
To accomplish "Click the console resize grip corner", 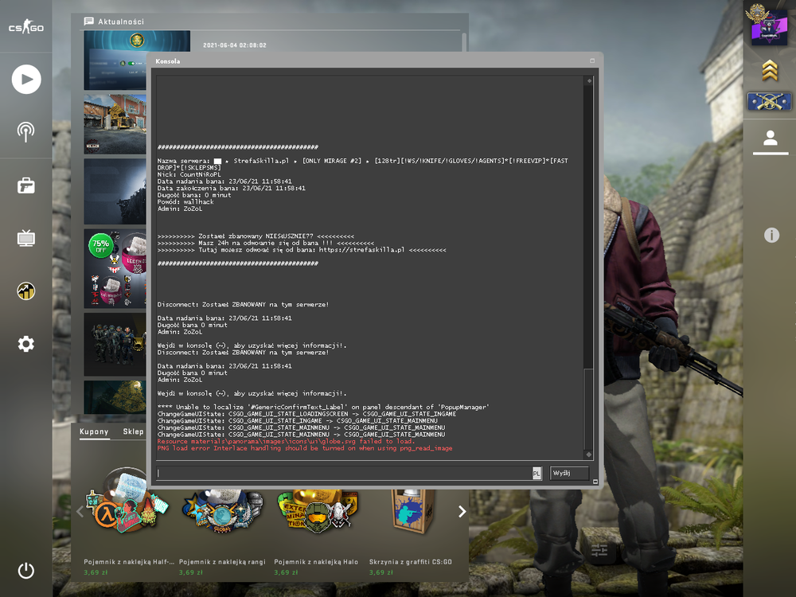I will (x=595, y=482).
